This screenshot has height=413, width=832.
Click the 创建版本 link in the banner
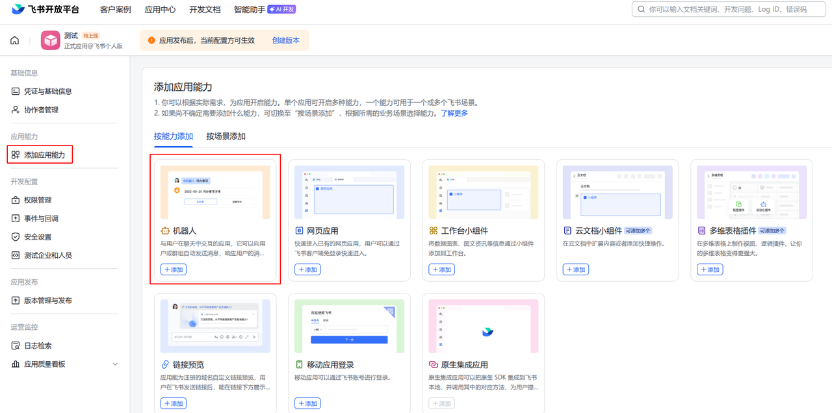coord(285,40)
